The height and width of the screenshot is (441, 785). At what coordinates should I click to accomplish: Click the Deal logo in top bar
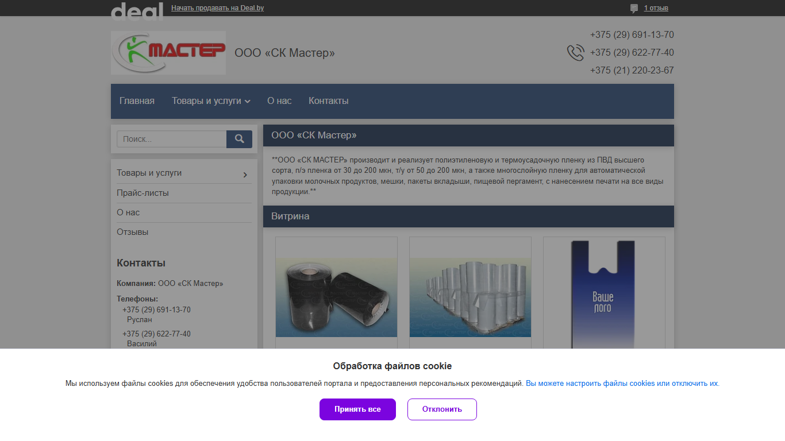coord(137,11)
